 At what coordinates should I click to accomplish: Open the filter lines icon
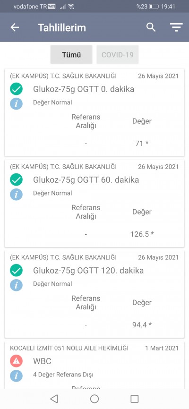coord(176,27)
